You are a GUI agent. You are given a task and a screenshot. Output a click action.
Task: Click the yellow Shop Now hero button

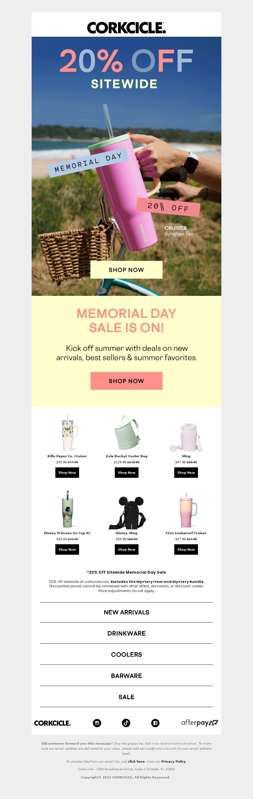point(126,270)
